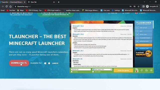This screenshot has width=160, height=90.
Task: Click the DOWNLOAD TL button
Action: [19, 63]
